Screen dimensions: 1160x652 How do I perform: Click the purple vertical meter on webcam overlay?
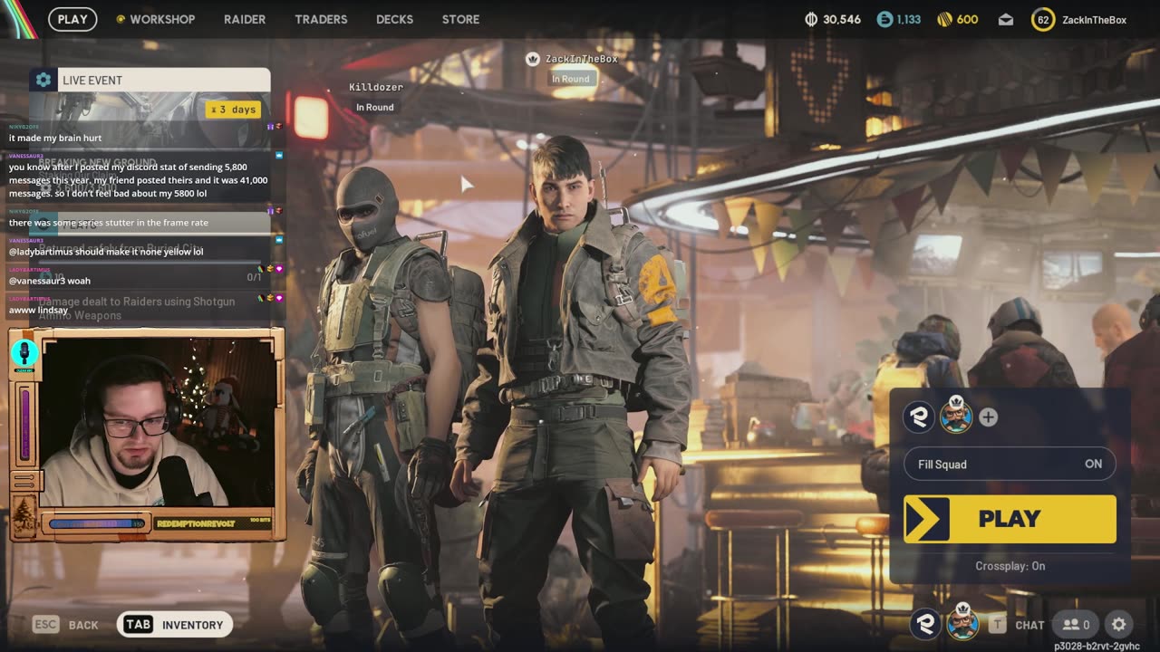point(24,424)
